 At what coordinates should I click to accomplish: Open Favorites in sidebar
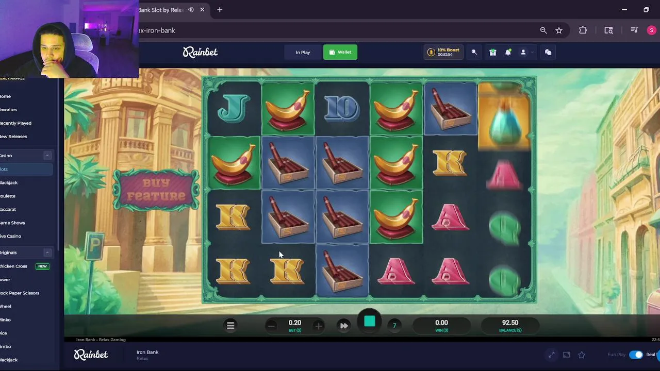(x=8, y=110)
